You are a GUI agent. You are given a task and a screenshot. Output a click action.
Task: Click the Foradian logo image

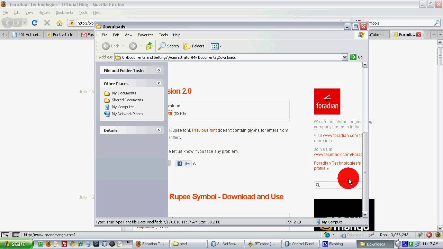(327, 101)
